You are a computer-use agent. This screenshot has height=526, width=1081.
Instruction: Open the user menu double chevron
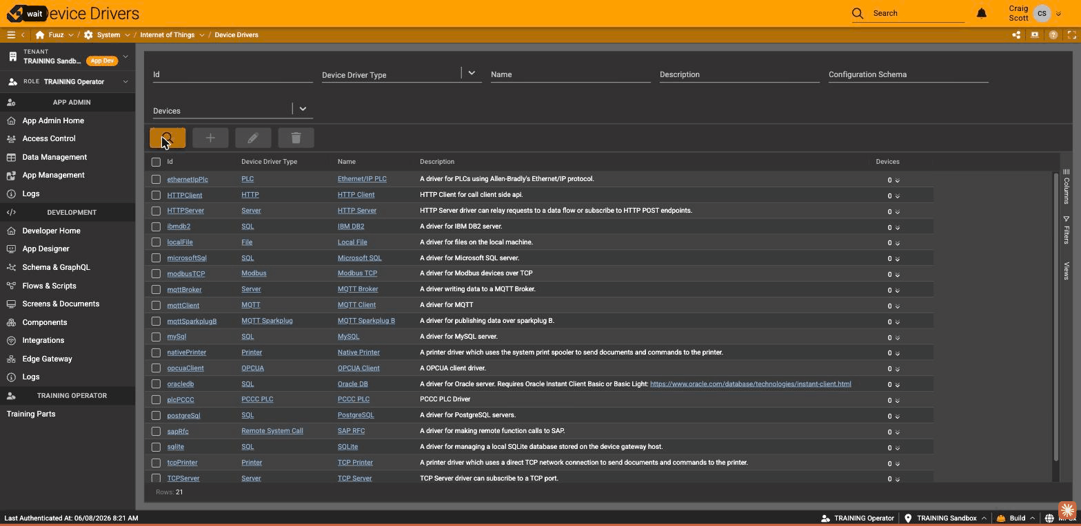point(1058,14)
